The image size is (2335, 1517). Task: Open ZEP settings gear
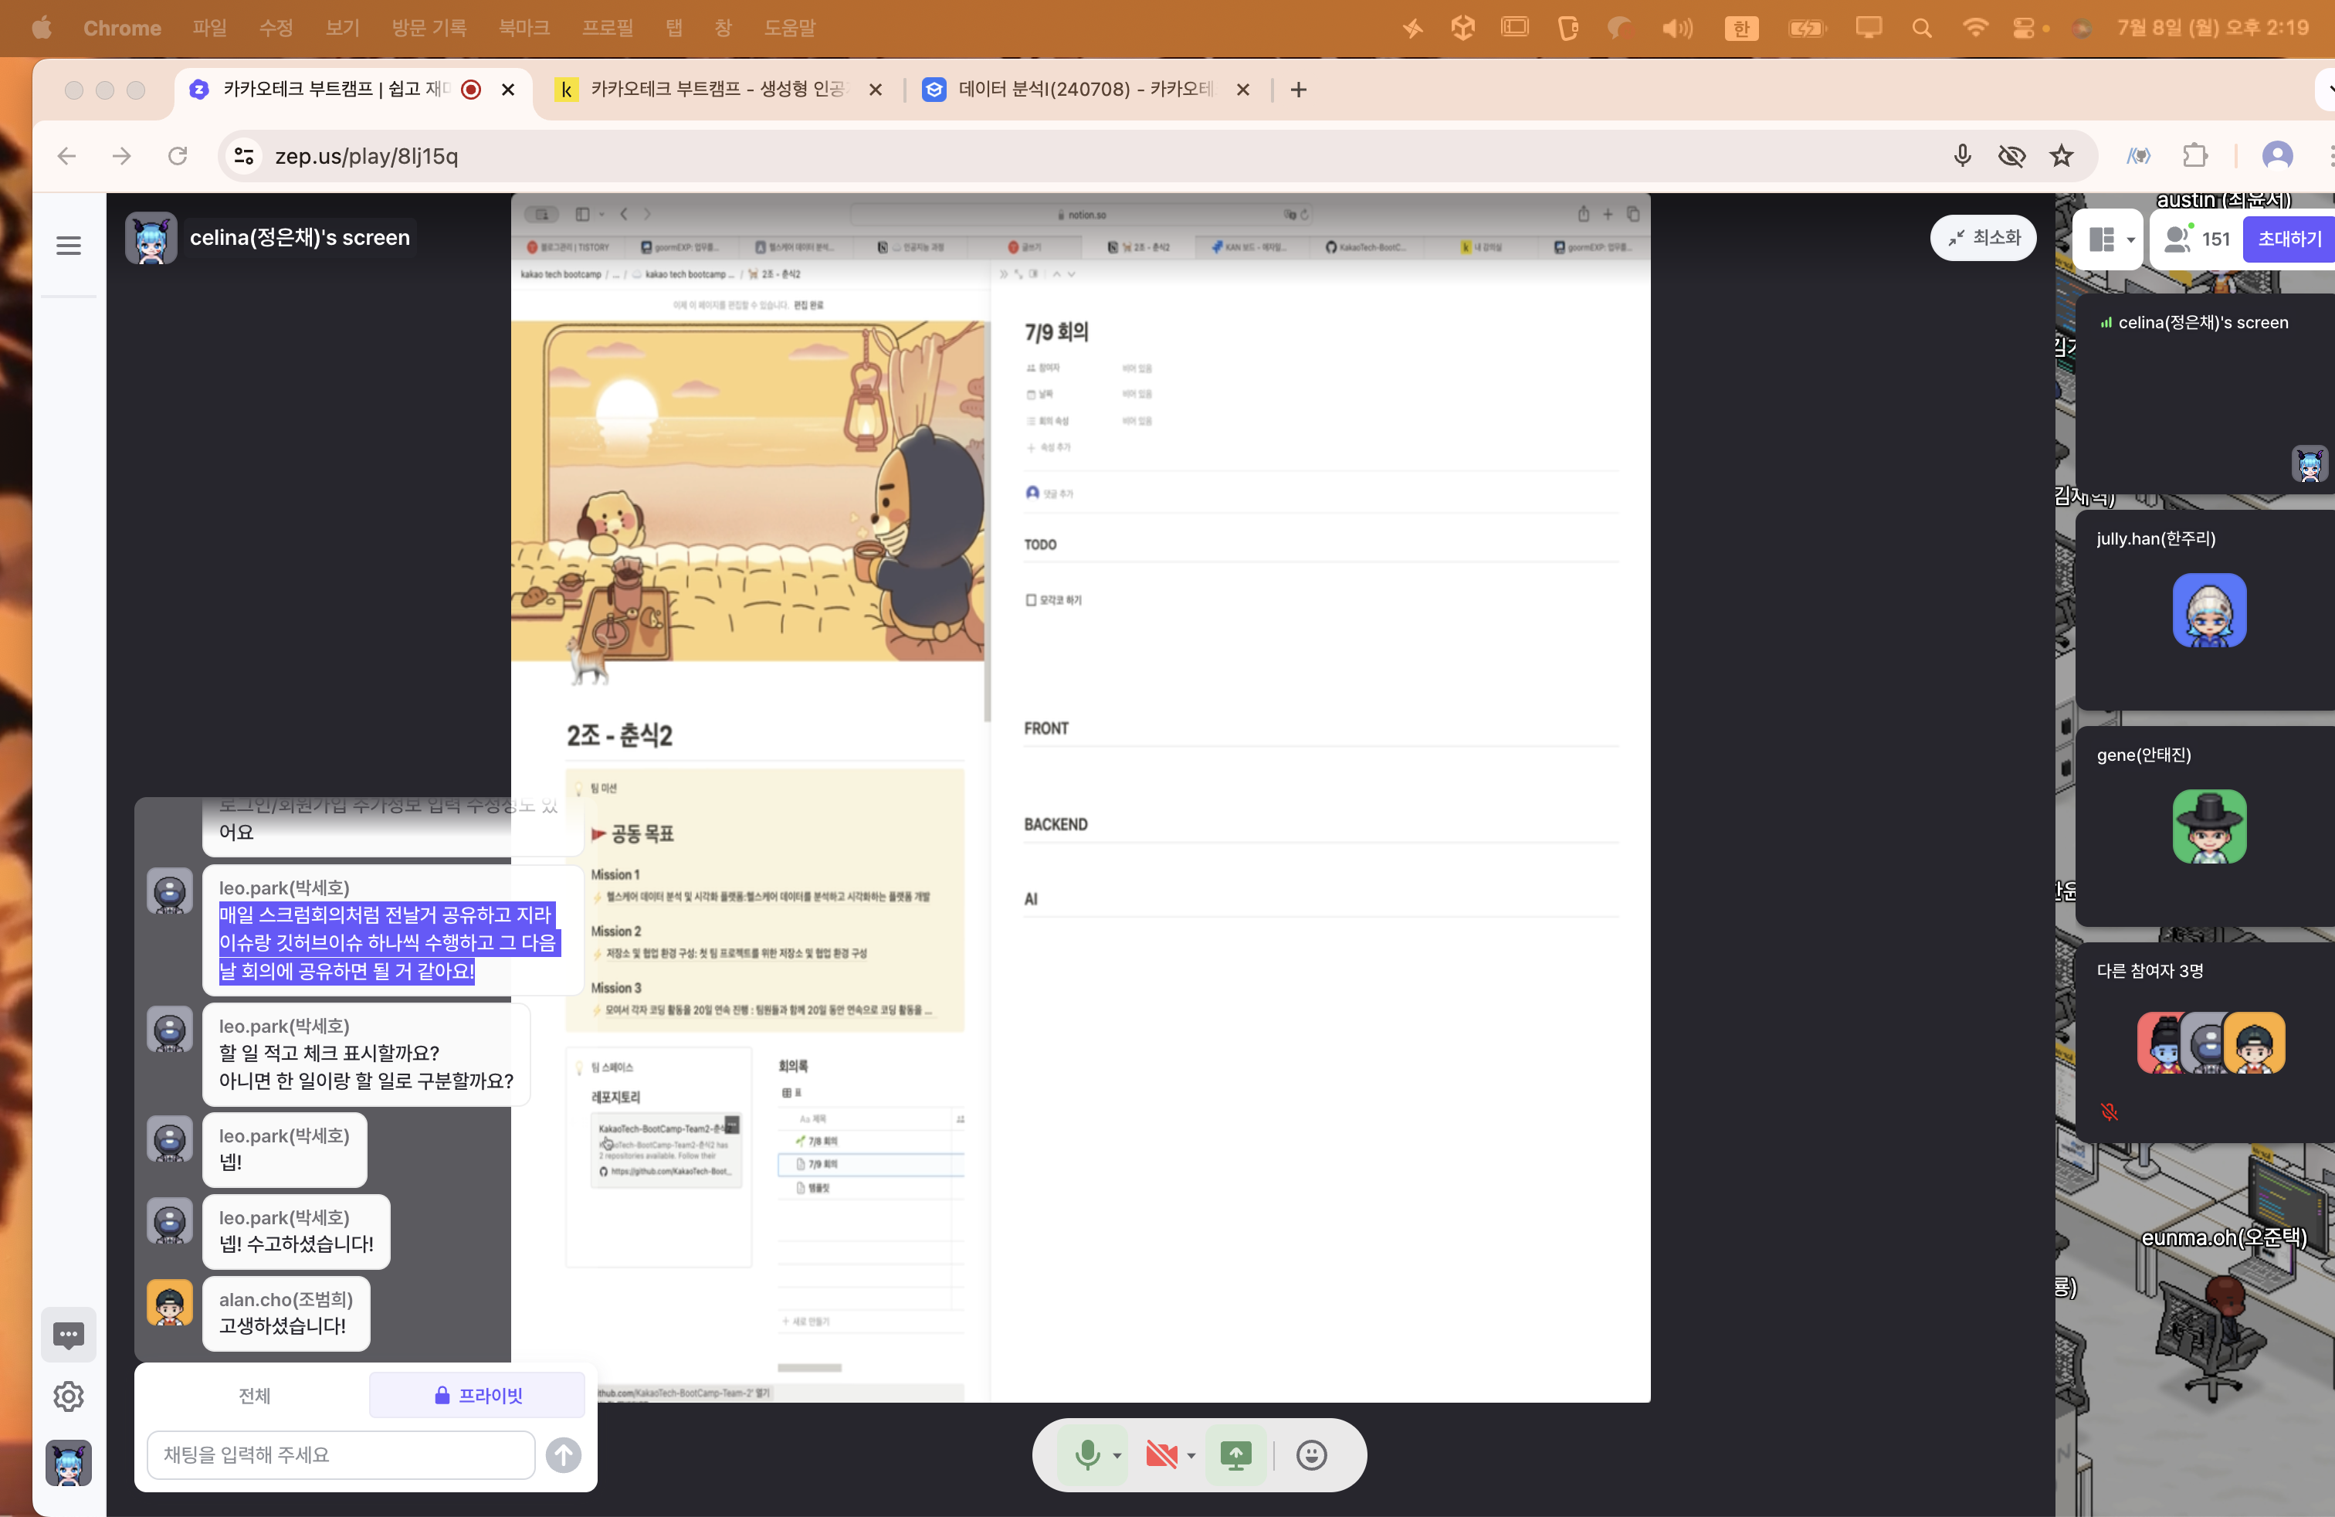[69, 1397]
